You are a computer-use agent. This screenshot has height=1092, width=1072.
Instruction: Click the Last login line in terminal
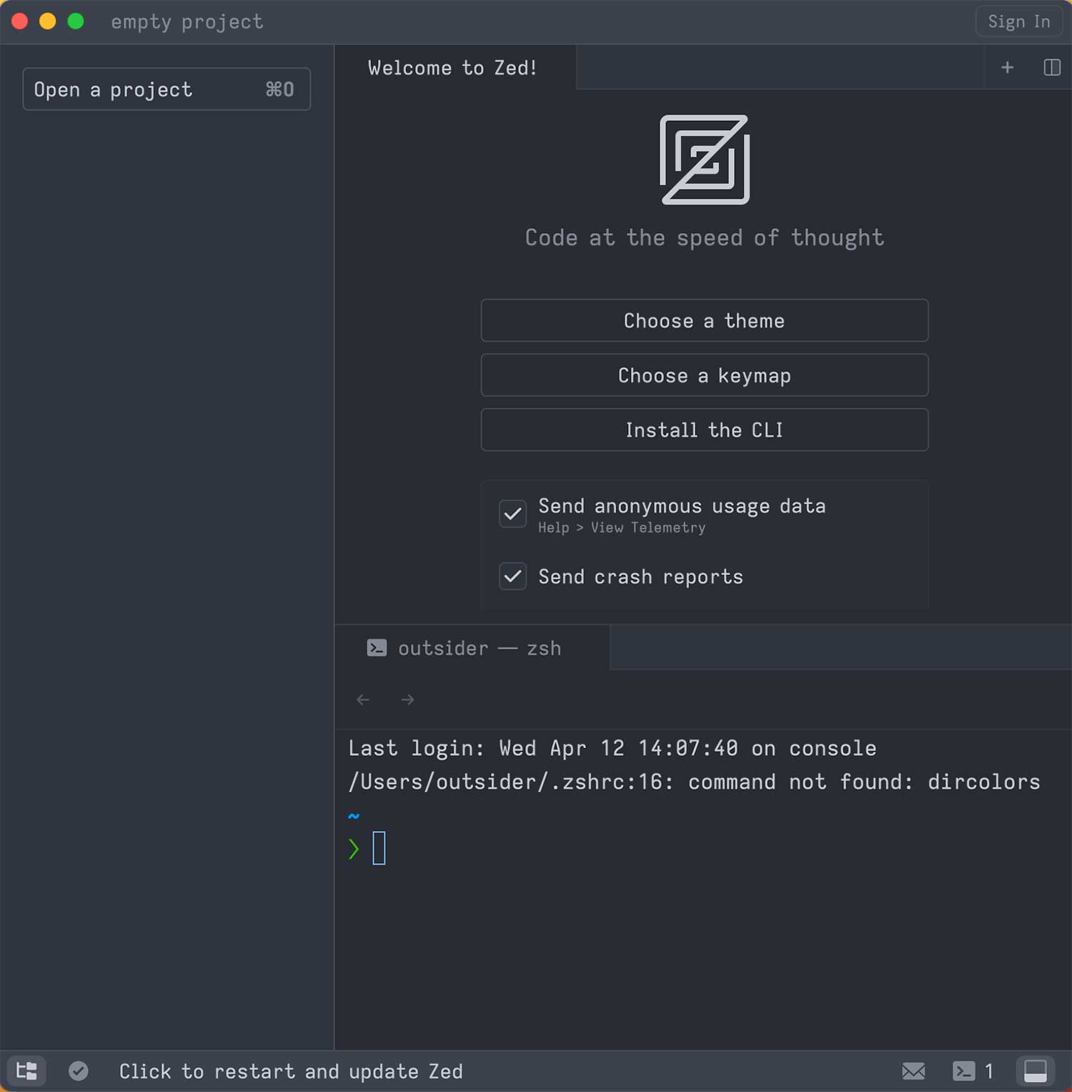coord(612,748)
